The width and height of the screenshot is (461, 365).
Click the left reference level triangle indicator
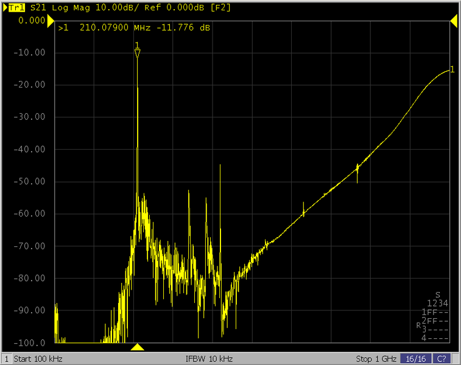(x=51, y=21)
